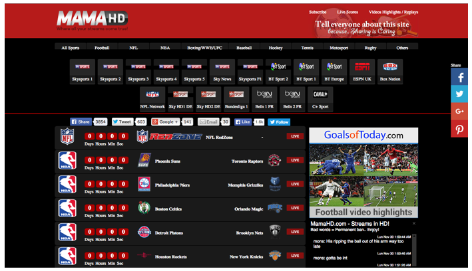The image size is (472, 271).
Task: Close the MamaHD chat box
Action: coord(414,223)
